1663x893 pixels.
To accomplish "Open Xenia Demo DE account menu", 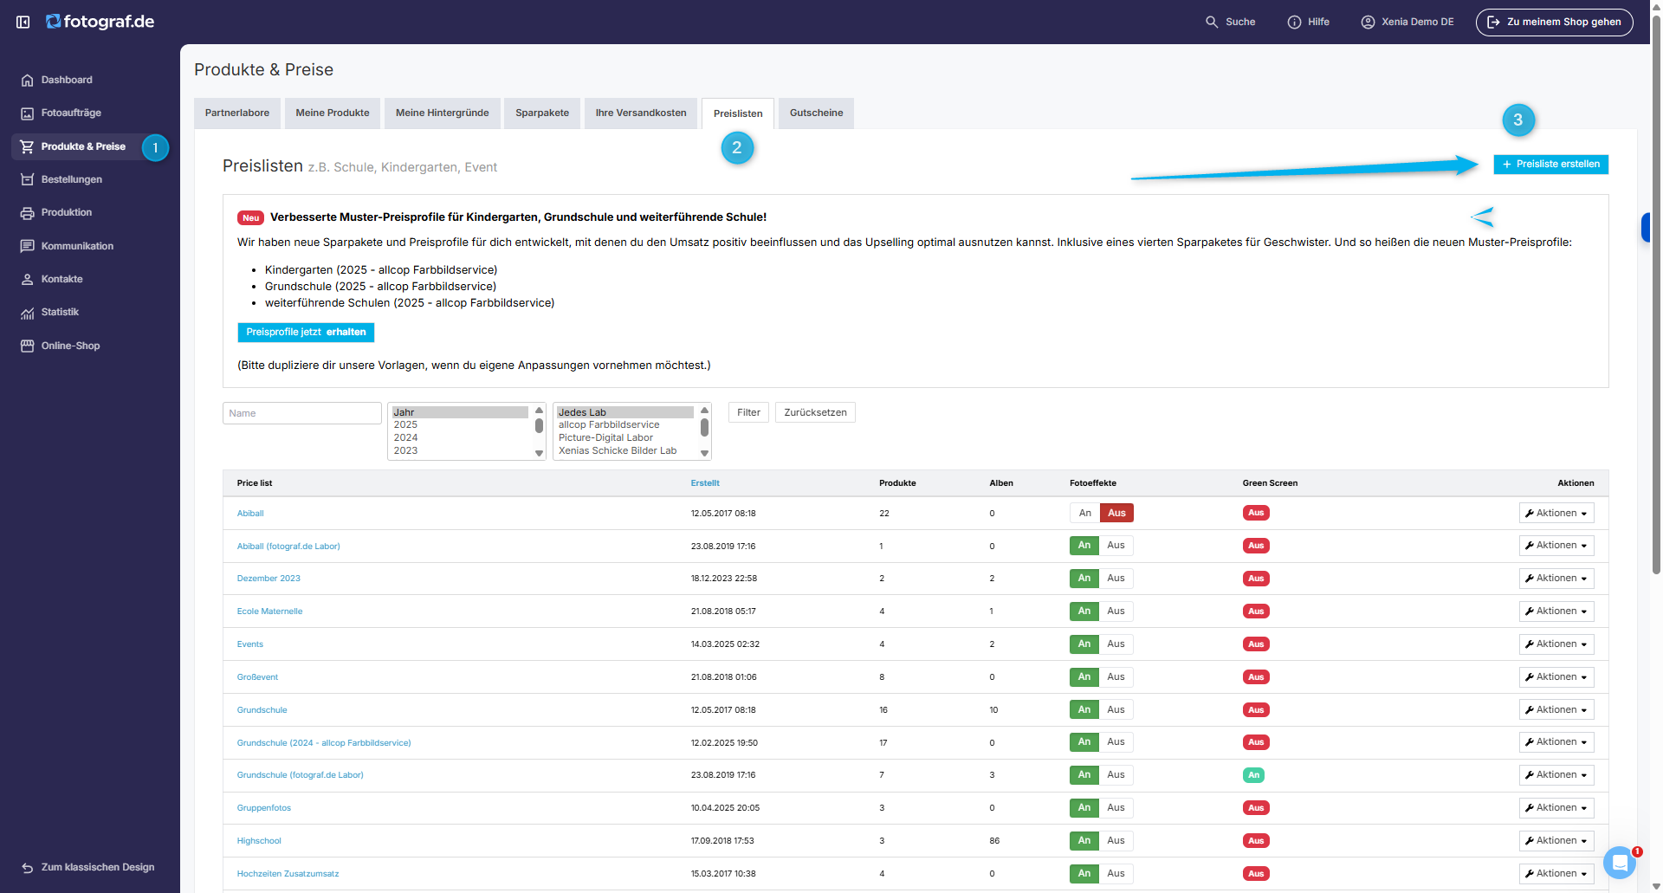I will 1407,22.
